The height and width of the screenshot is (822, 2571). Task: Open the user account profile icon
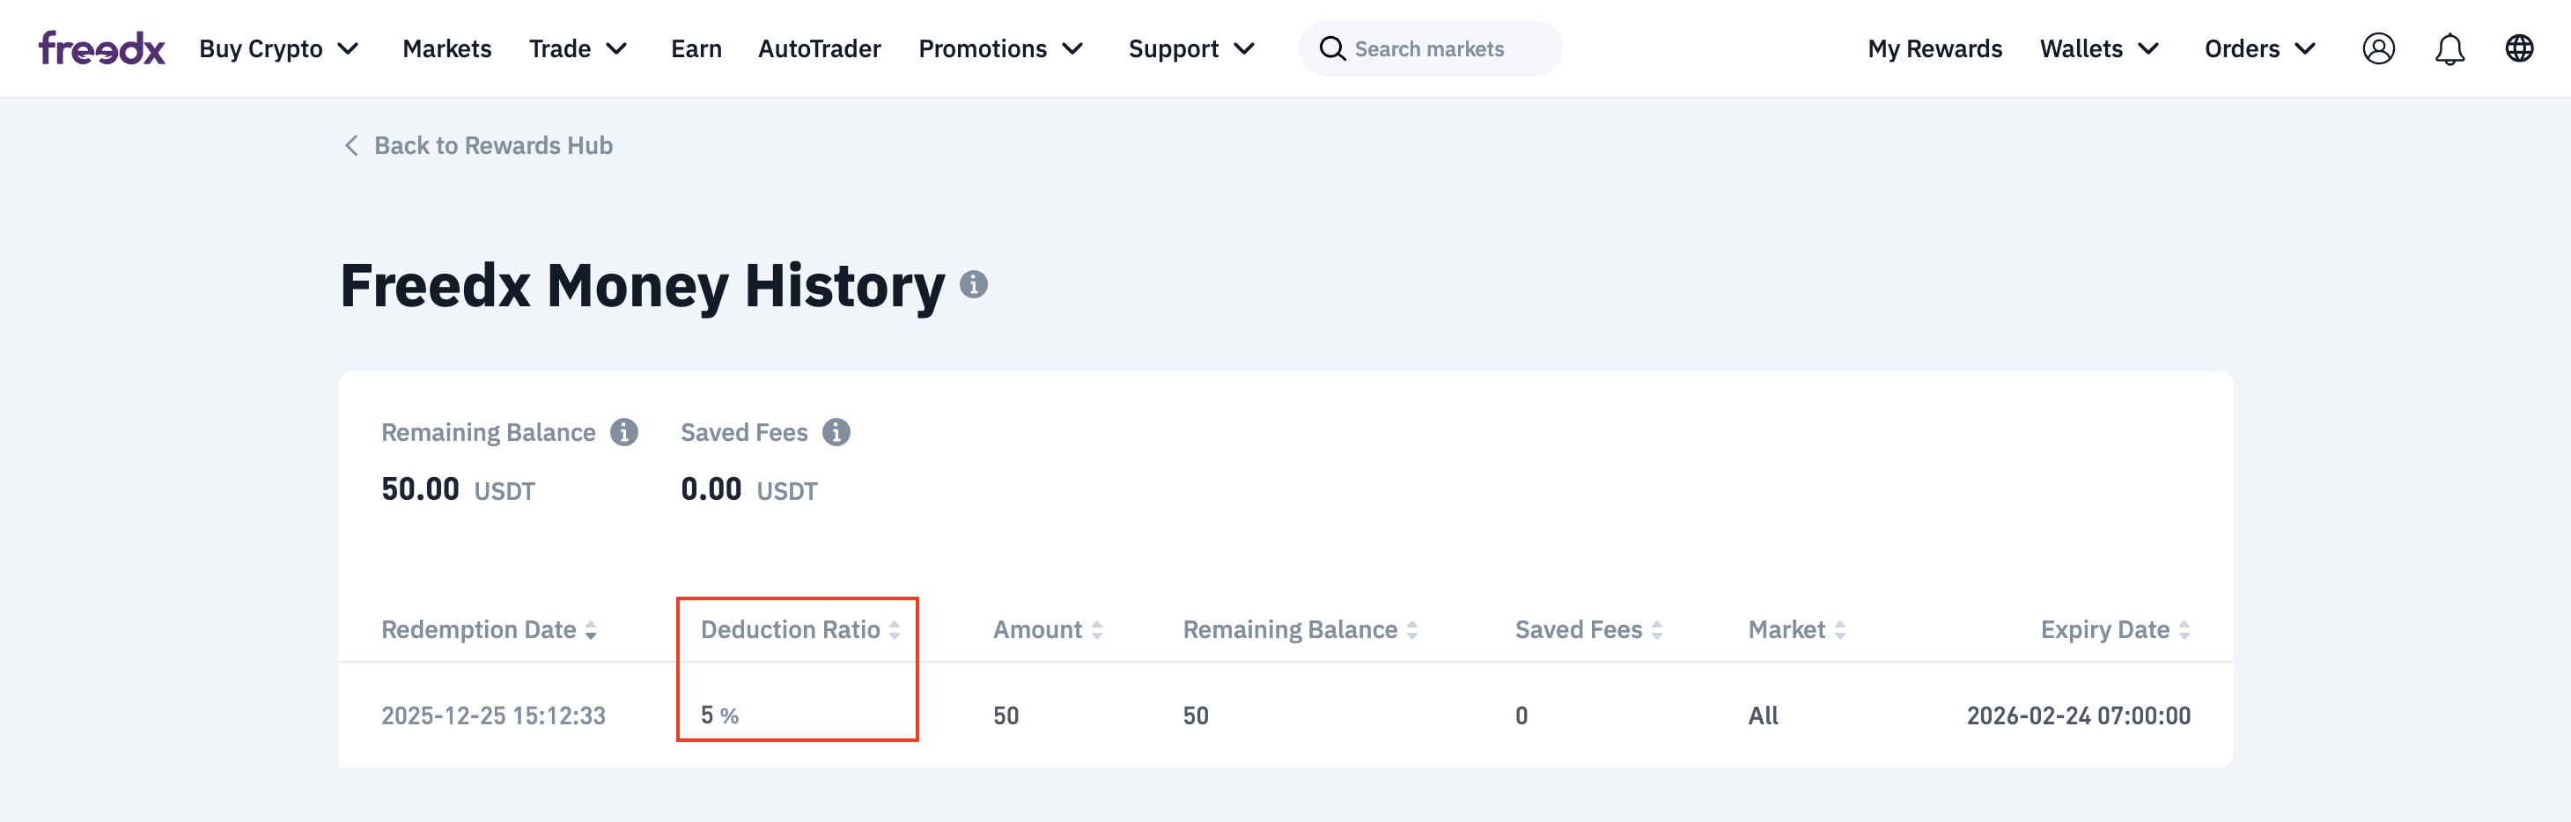coord(2378,48)
